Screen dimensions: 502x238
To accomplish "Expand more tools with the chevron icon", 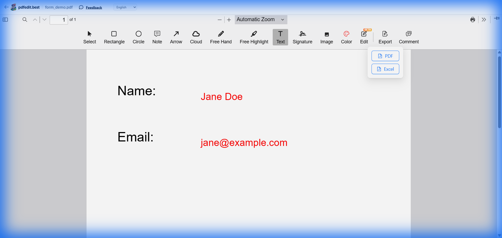I will click(484, 20).
